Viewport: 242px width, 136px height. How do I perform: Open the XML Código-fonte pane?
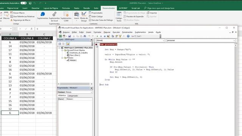pos(119,17)
